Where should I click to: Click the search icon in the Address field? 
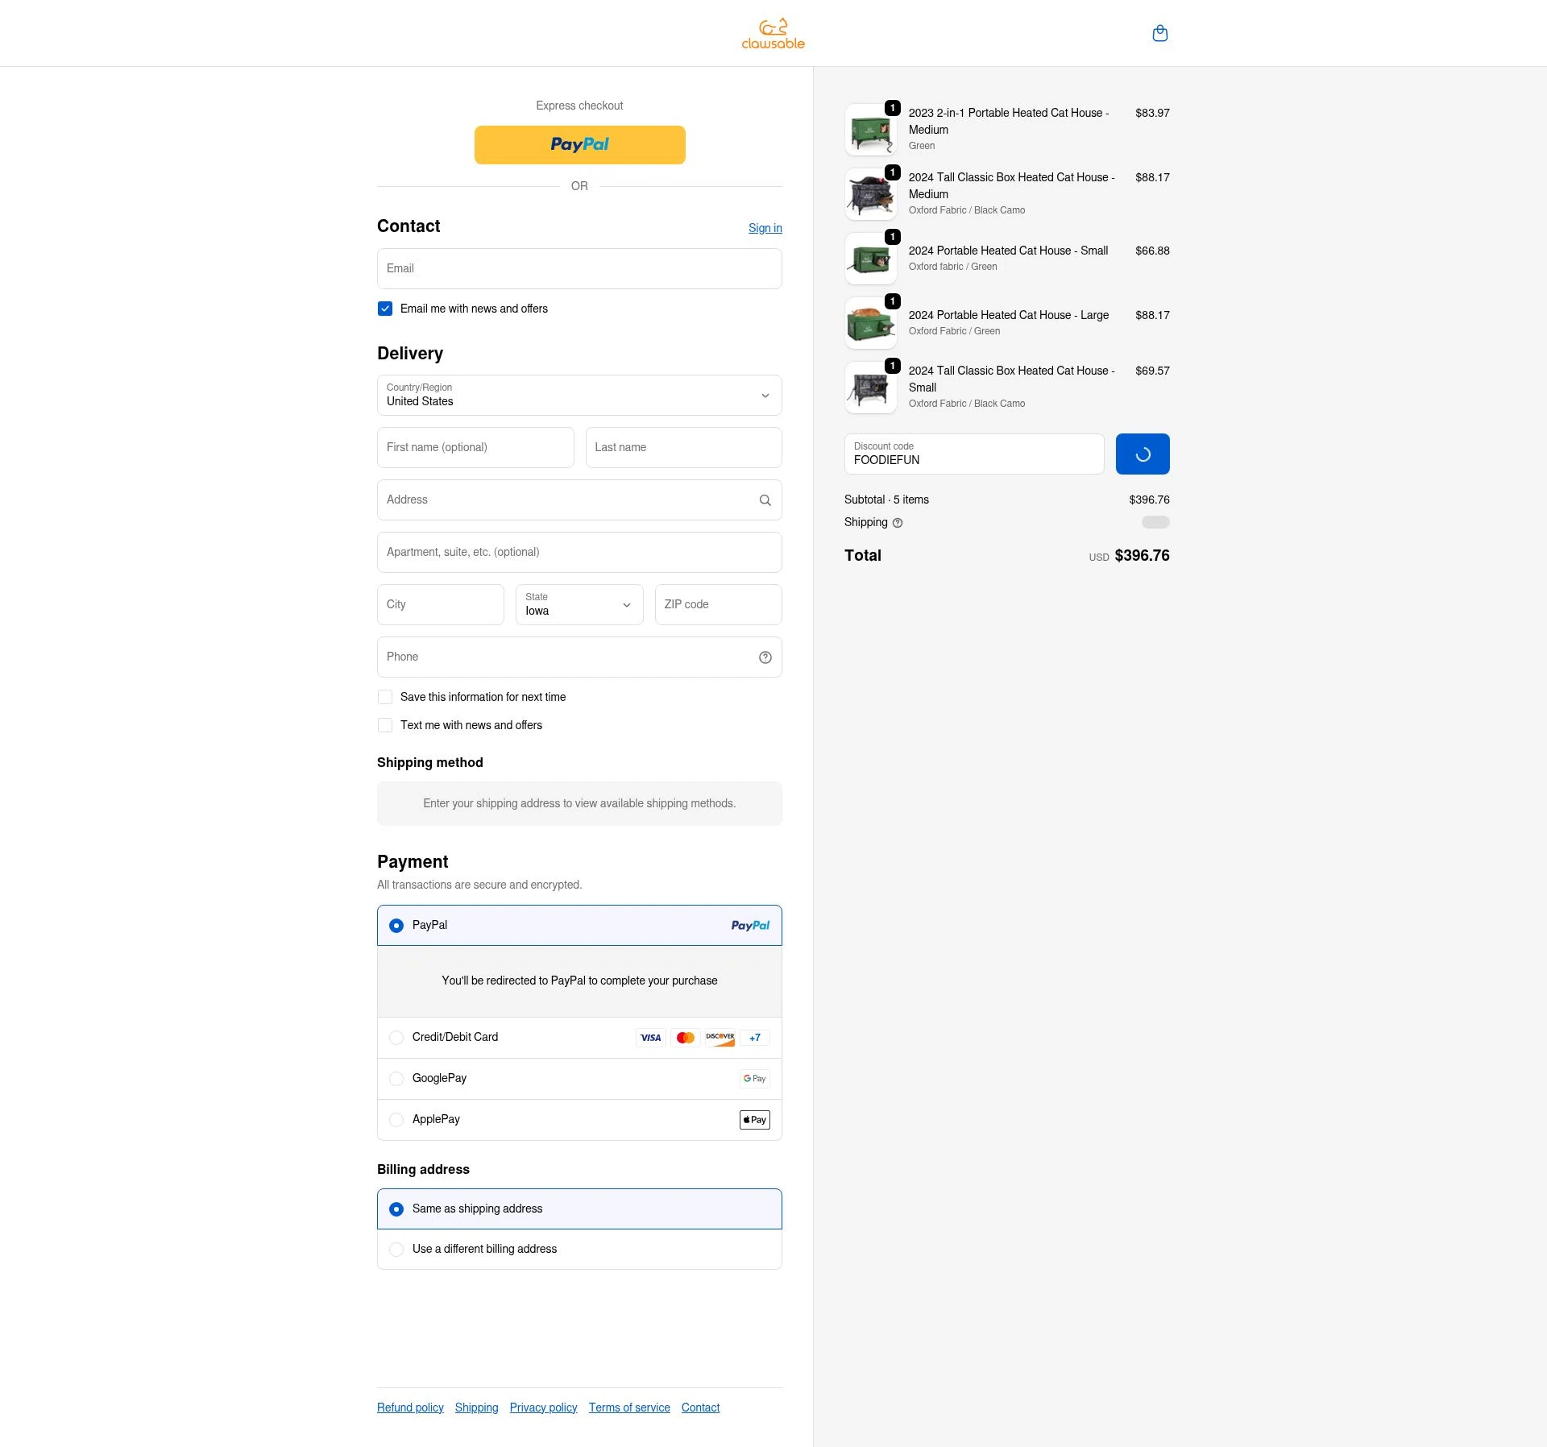(764, 500)
